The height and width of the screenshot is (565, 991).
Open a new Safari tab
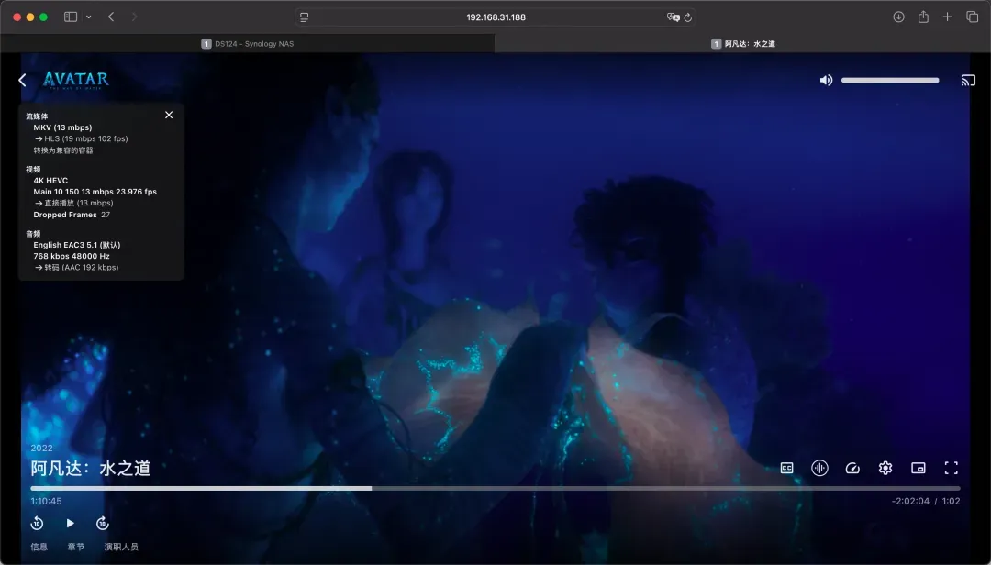947,17
